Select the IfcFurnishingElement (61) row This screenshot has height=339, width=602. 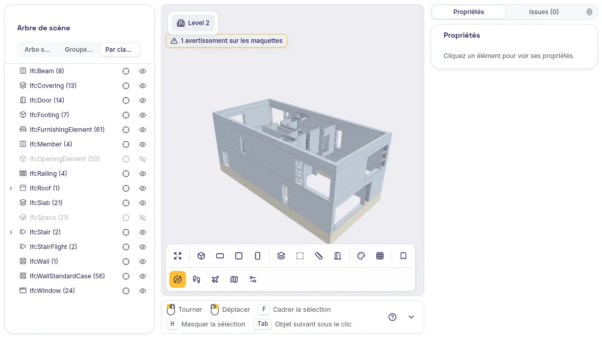pyautogui.click(x=79, y=130)
